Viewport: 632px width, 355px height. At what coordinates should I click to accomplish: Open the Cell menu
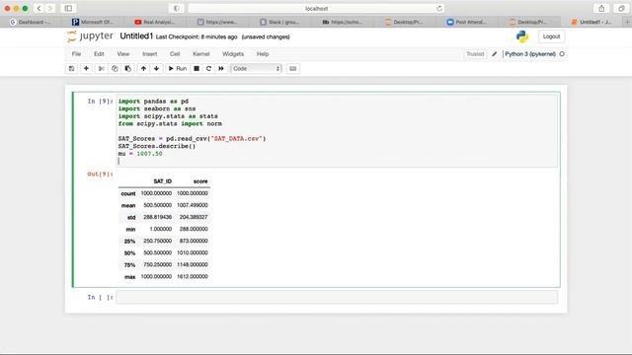click(x=175, y=54)
